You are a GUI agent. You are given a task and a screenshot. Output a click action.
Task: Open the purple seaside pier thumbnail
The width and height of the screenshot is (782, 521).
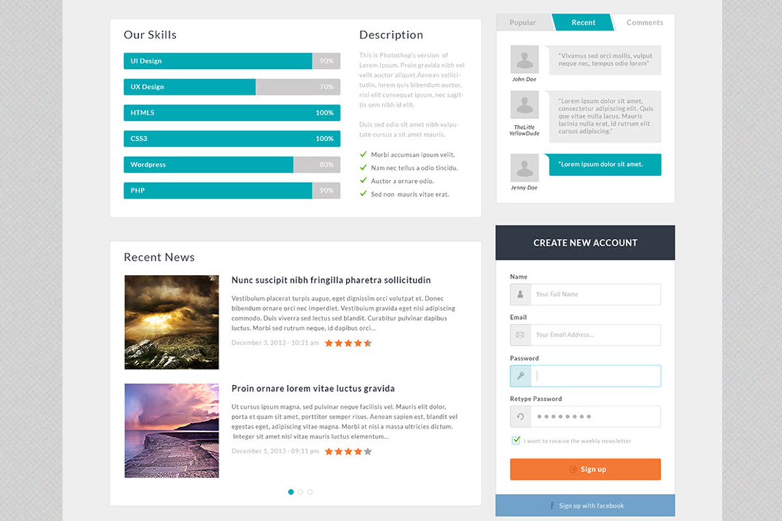[x=171, y=430]
